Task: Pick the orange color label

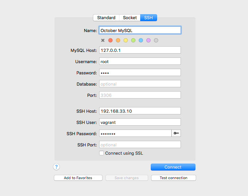Action: point(118,40)
